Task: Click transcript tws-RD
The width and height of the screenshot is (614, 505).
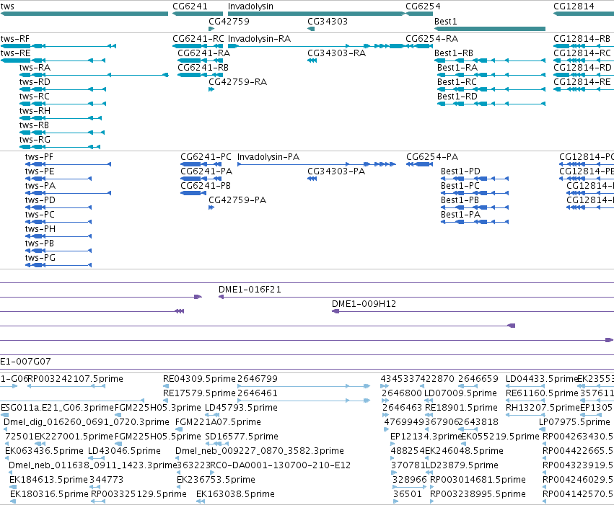Action: (35, 82)
